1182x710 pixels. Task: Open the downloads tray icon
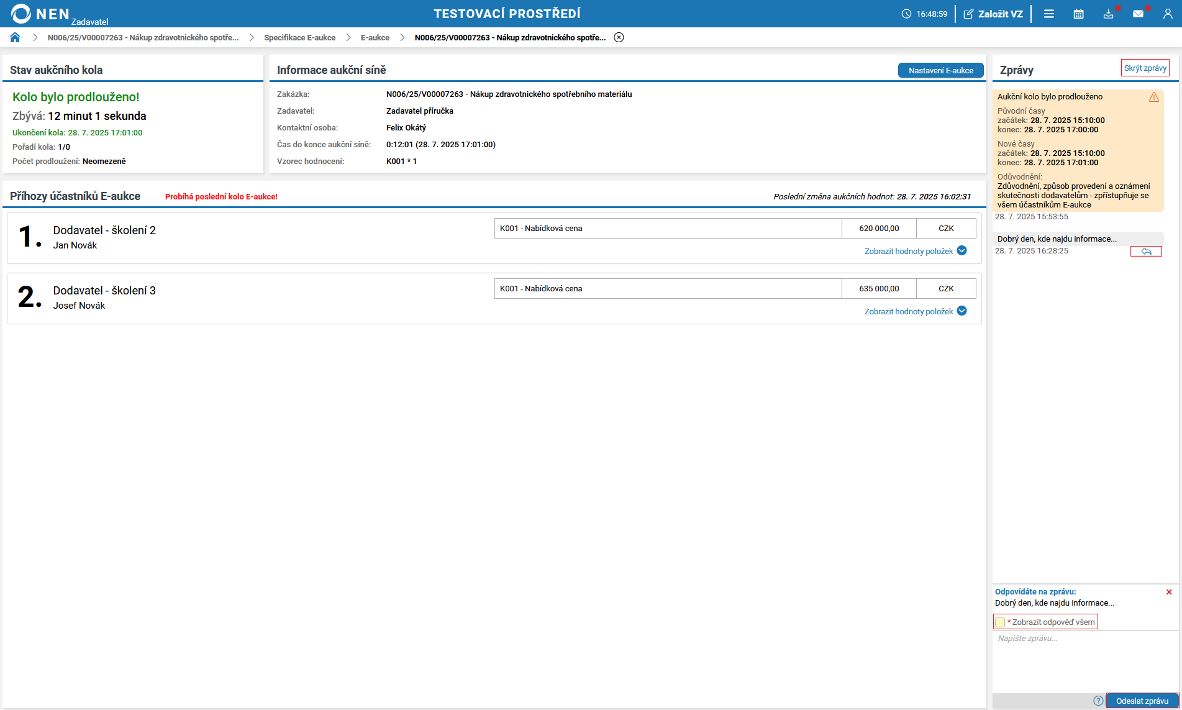[x=1108, y=14]
